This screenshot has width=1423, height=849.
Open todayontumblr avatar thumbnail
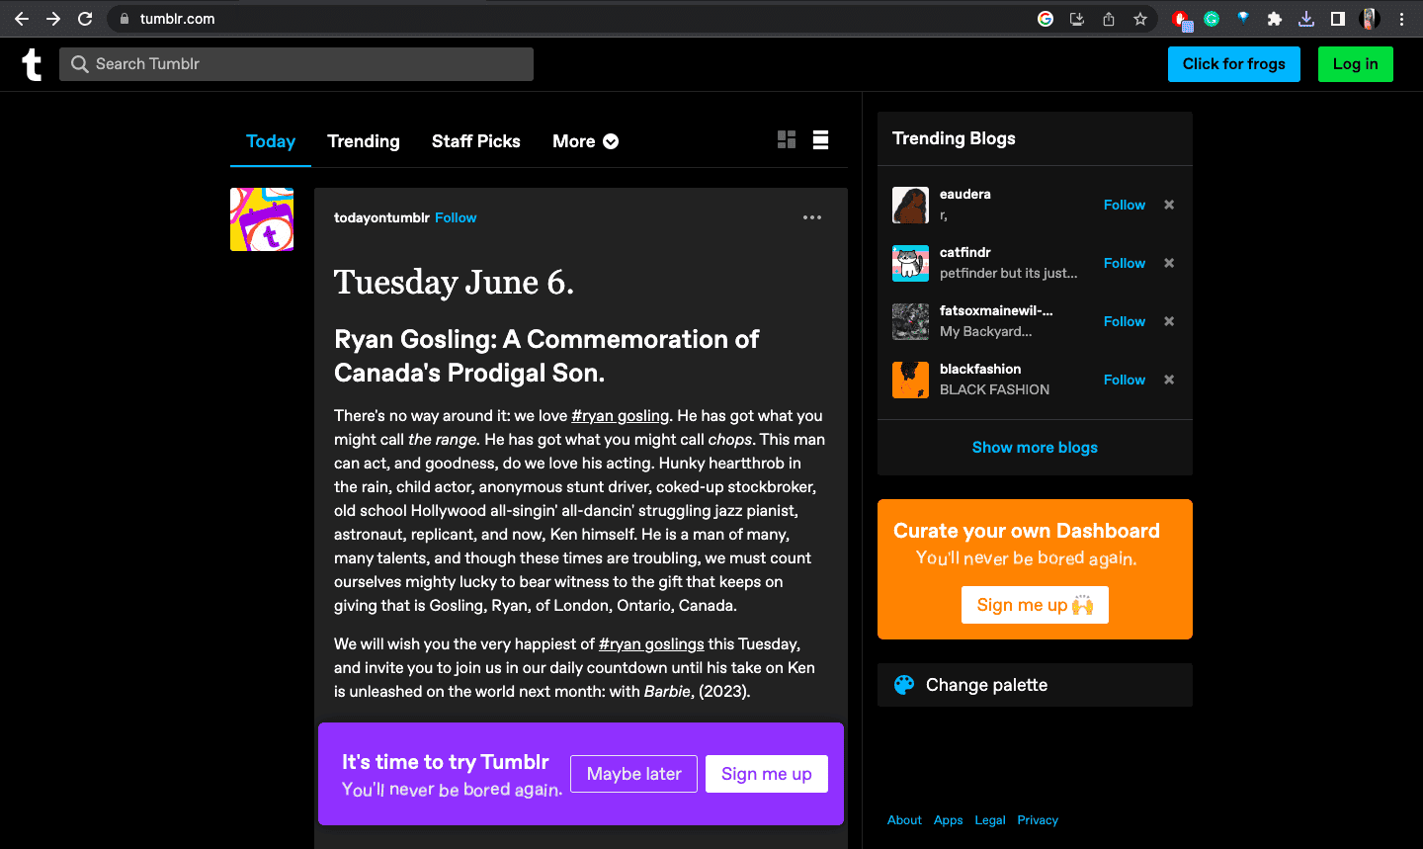pyautogui.click(x=262, y=219)
